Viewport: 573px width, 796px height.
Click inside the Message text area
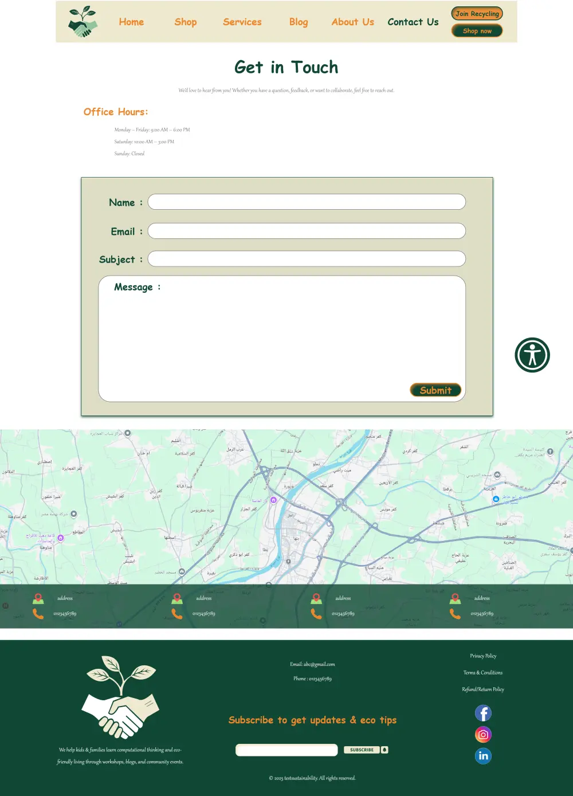282,339
